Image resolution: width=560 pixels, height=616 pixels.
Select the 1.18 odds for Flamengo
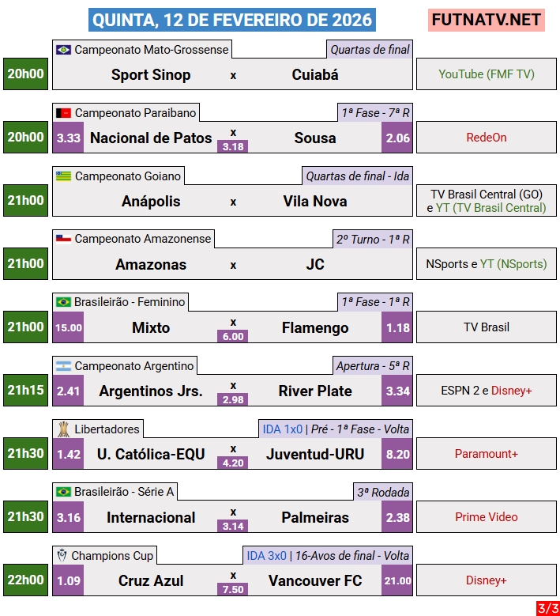click(397, 327)
